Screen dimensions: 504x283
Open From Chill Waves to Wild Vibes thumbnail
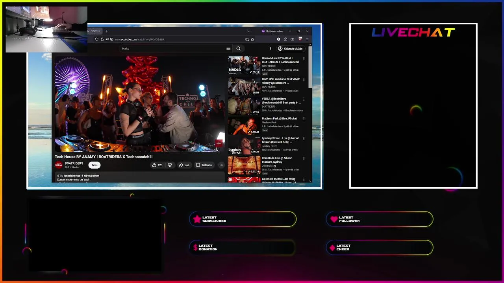(244, 85)
